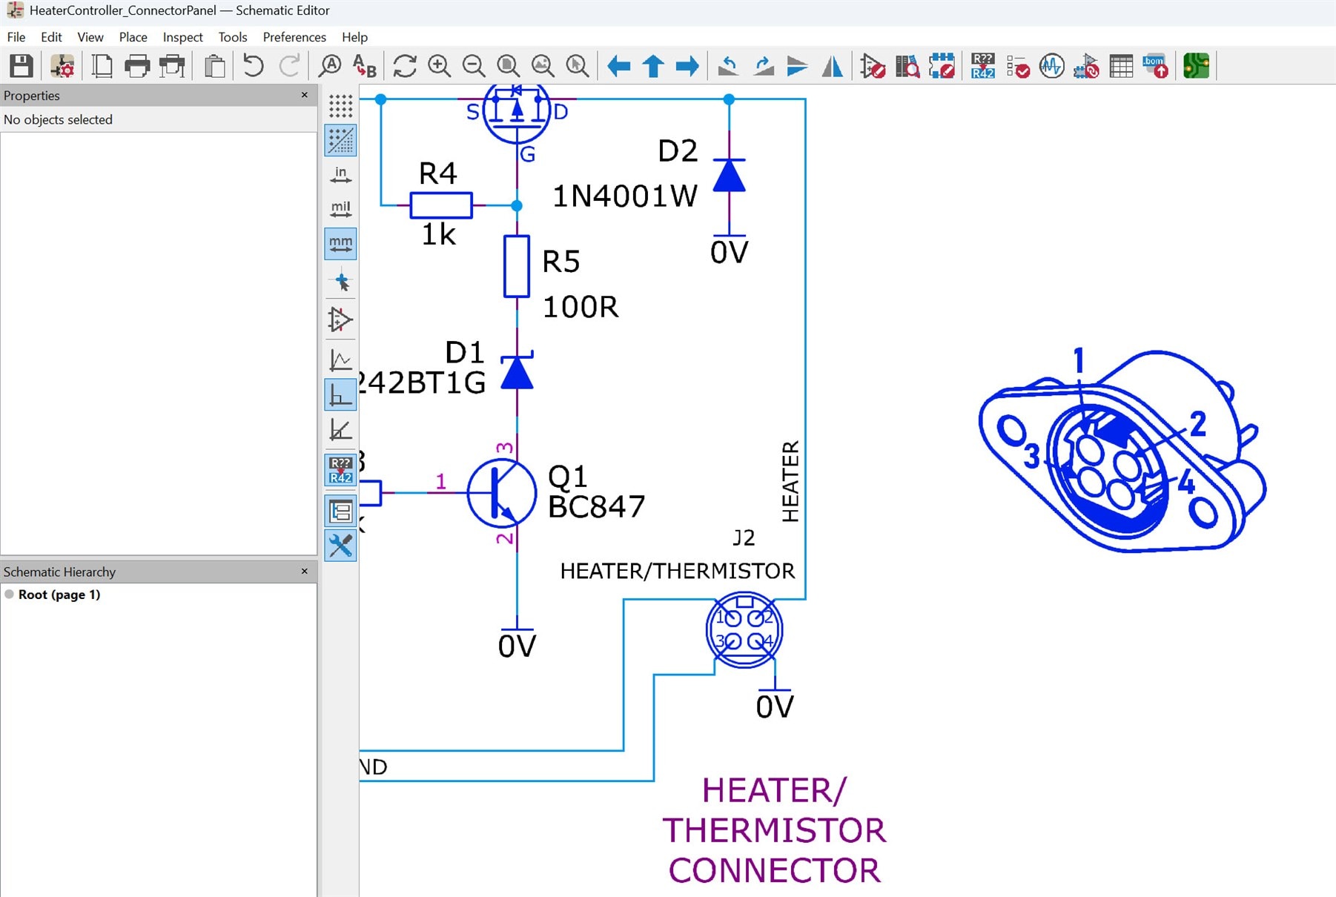Select the Q1 BC847 transistor symbol
This screenshot has height=897, width=1336.
502,493
